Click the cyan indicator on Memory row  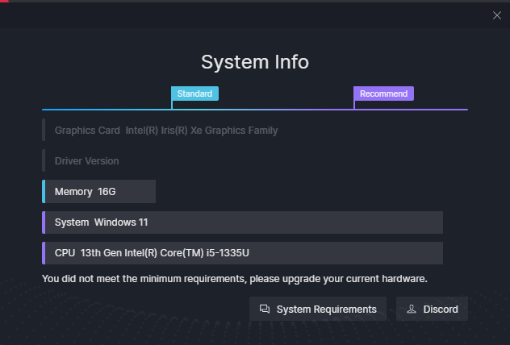[44, 192]
